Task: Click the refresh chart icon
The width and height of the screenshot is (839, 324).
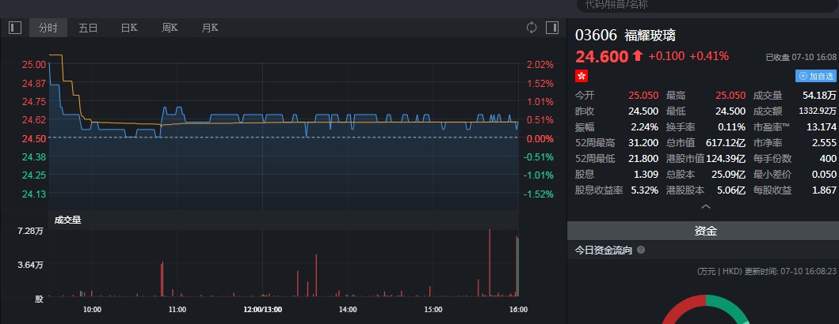Action: click(532, 28)
